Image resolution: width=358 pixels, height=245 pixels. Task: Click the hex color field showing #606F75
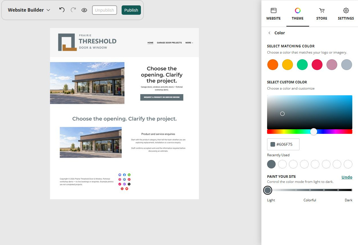tap(283, 144)
